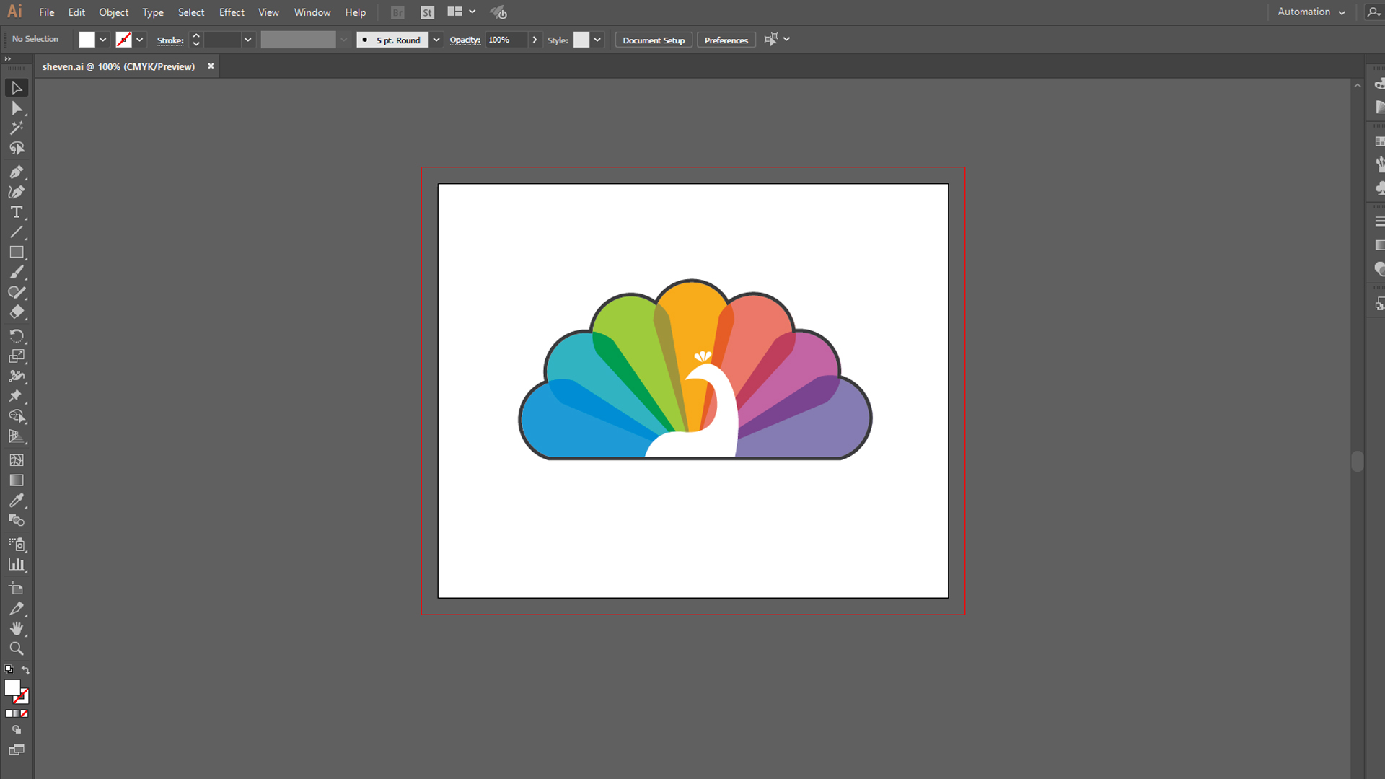The width and height of the screenshot is (1385, 779).
Task: Select the Zoom tool
Action: pos(17,648)
